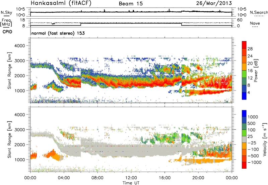Screen dimensions: 268x185
Task: Click the 'normal (fast stereo) 153' text
Action: 58,33
